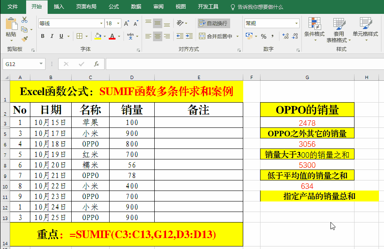Click the accounting number format icon
The height and width of the screenshot is (249, 384).
249,36
